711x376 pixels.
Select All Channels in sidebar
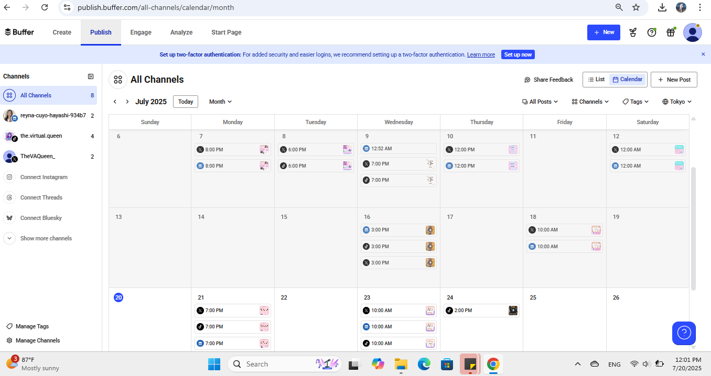49,95
